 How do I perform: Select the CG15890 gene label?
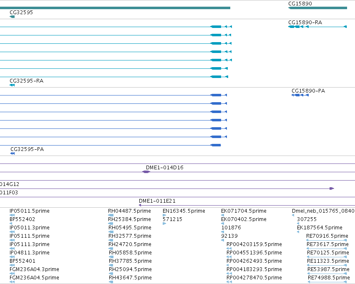coord(300,4)
